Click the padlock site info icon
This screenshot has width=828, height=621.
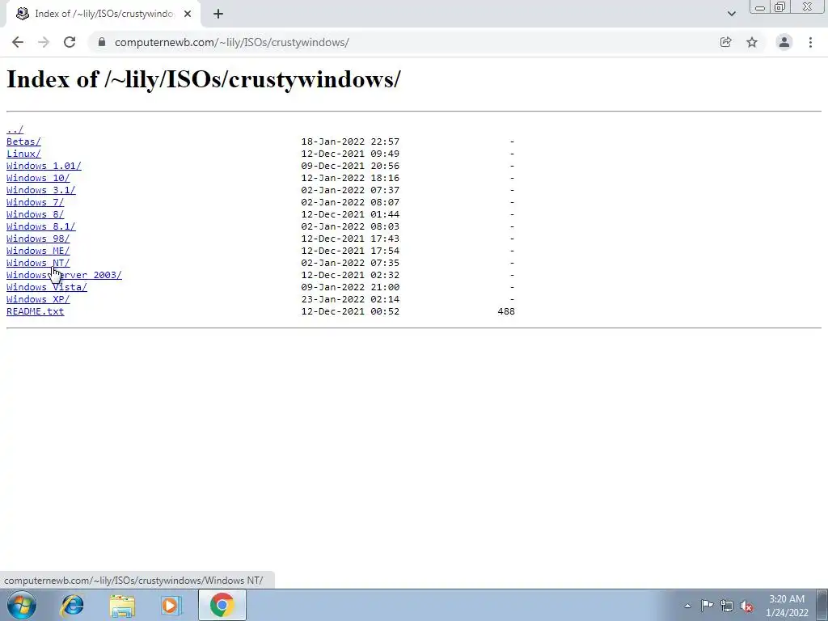click(101, 42)
